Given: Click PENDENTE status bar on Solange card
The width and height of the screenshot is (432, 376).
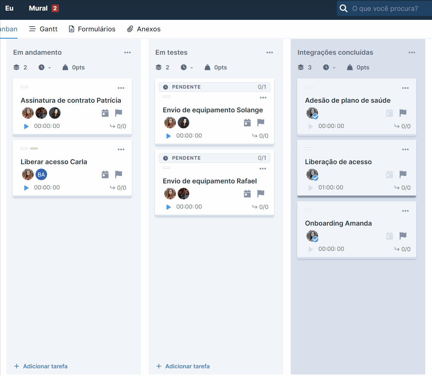Looking at the screenshot, I should point(215,87).
